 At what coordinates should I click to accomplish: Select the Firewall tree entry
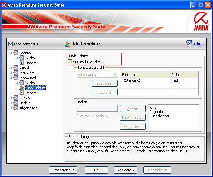point(25,98)
